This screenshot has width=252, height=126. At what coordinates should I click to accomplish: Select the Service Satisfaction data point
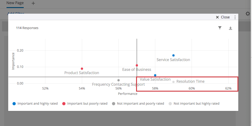pos(173,55)
